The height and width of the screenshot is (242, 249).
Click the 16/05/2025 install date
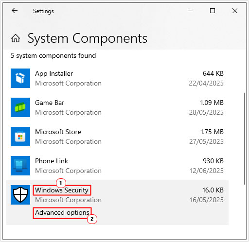(207, 200)
